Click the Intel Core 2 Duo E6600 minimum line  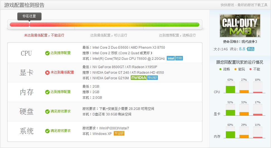coord(124,48)
